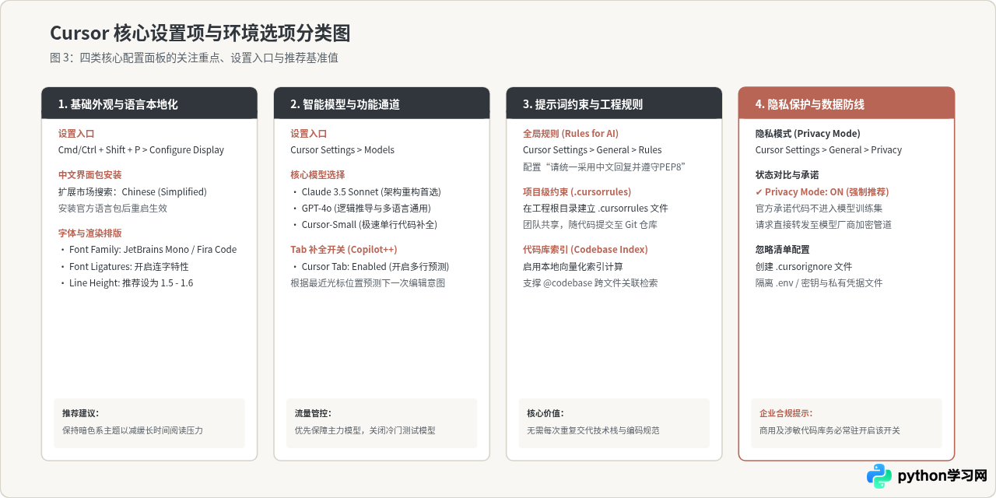996x498 pixels.
Task: Click '启用本地向量化索引计算' line
Action: point(573,267)
